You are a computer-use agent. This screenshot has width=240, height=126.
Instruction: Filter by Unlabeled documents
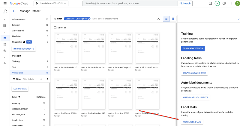click(30, 36)
